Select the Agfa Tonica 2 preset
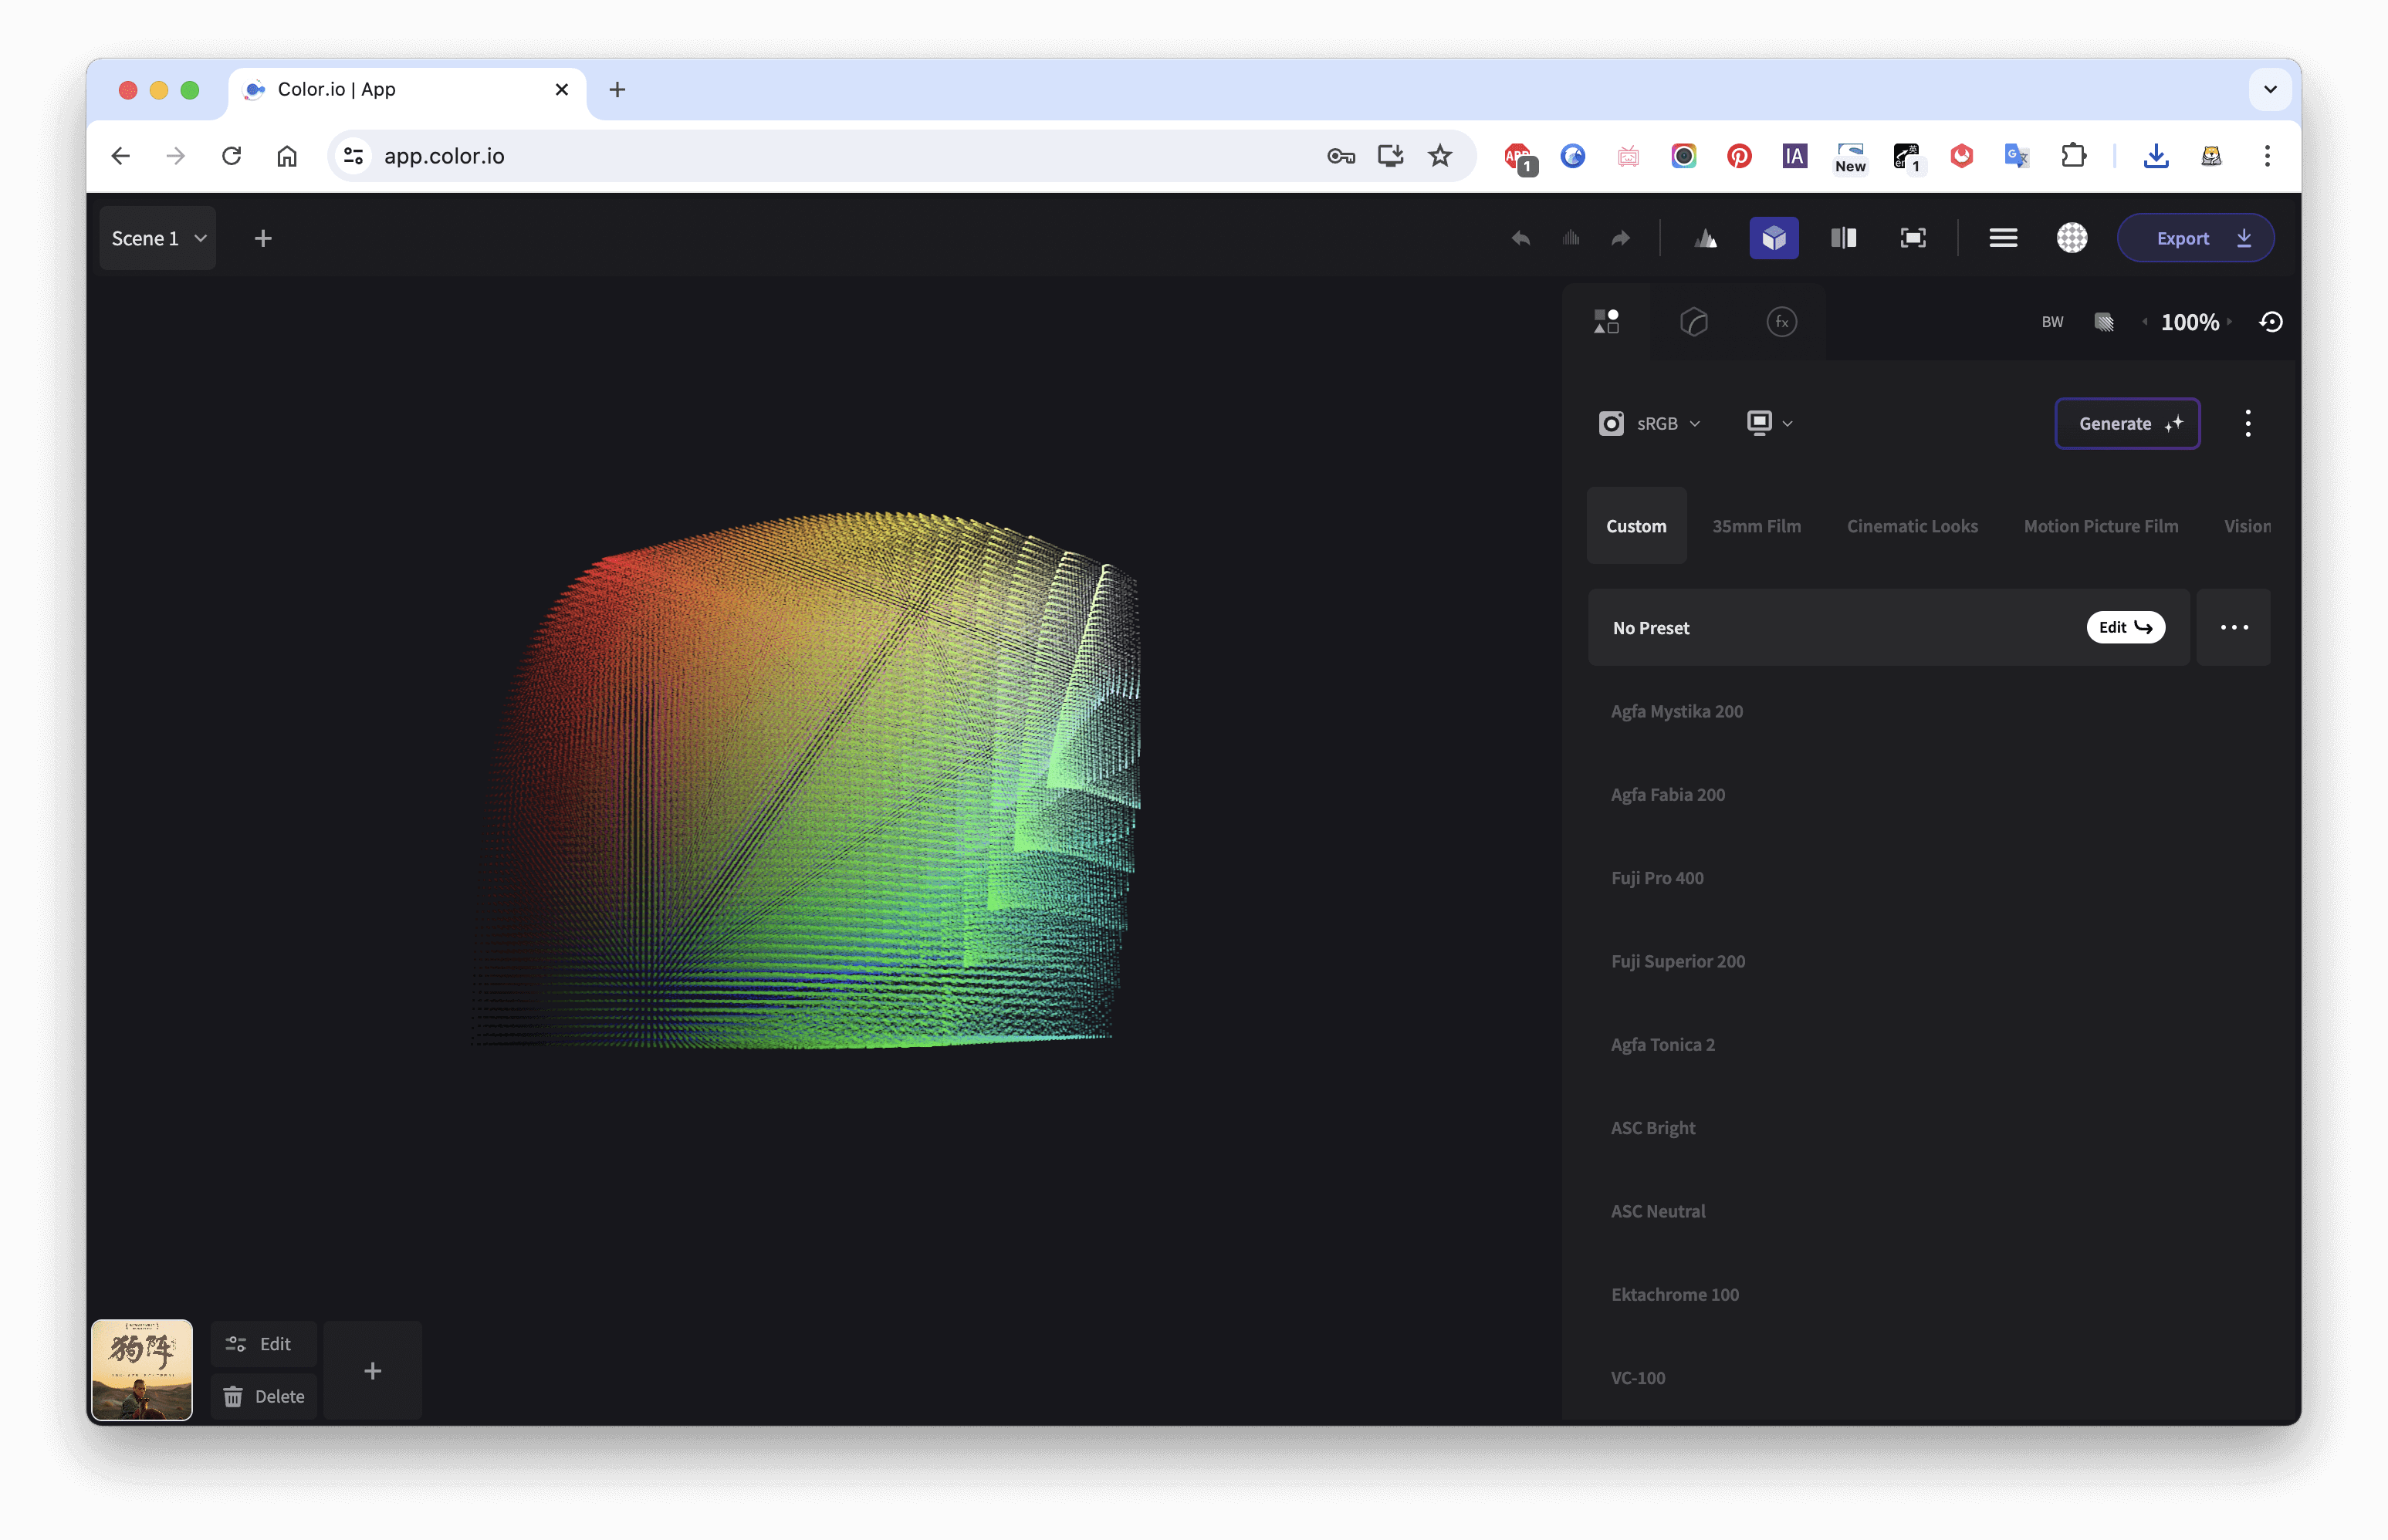This screenshot has width=2388, height=1540. 1662,1045
